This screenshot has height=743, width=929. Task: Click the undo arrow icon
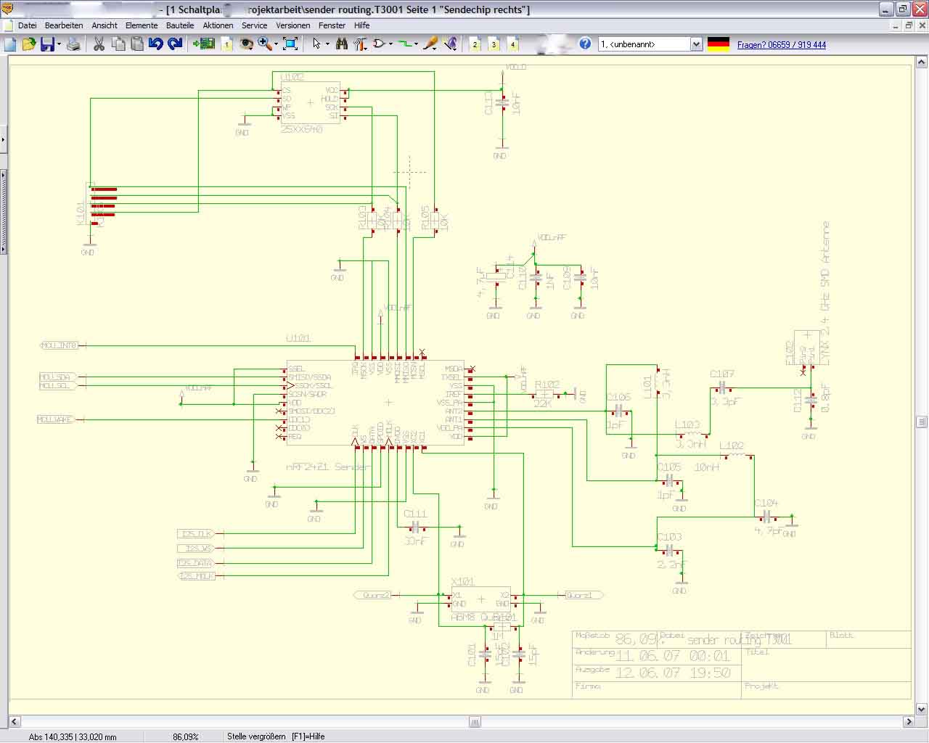tap(155, 44)
